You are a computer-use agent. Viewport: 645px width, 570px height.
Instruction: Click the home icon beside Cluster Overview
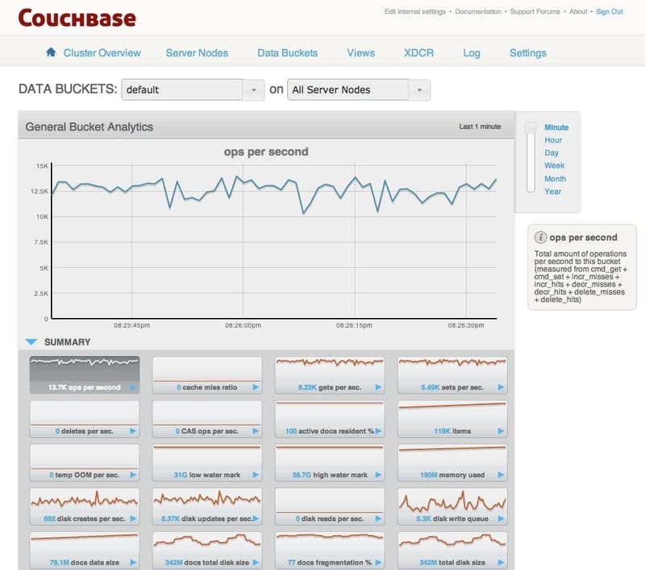(x=51, y=52)
